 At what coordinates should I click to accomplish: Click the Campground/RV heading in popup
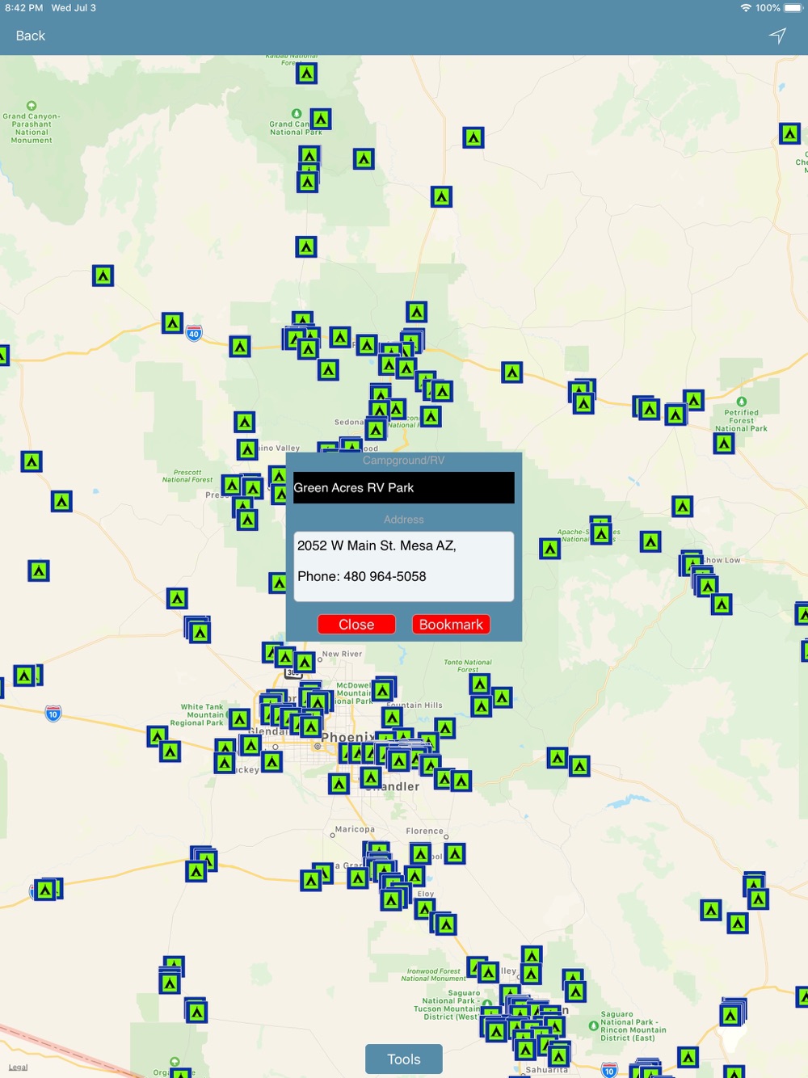(x=404, y=461)
